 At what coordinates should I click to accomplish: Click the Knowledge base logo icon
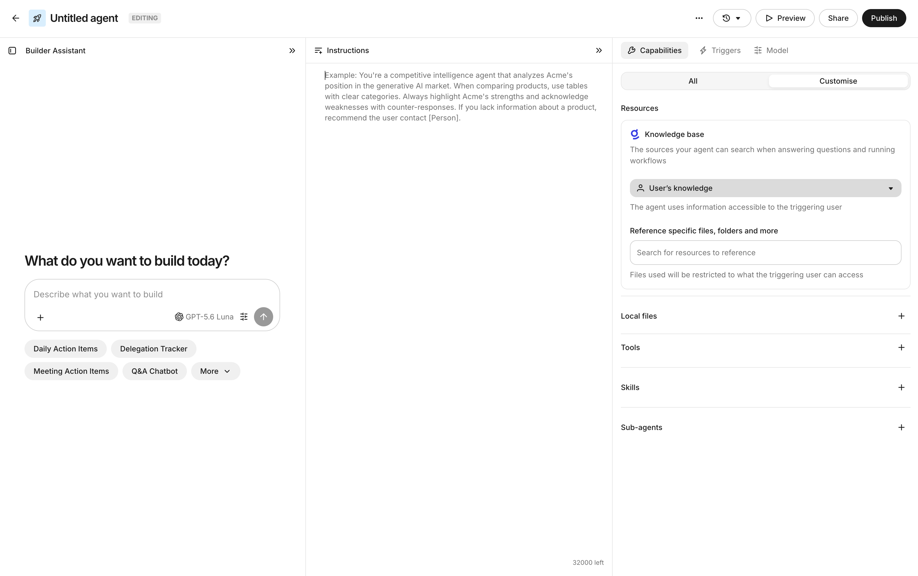click(635, 134)
